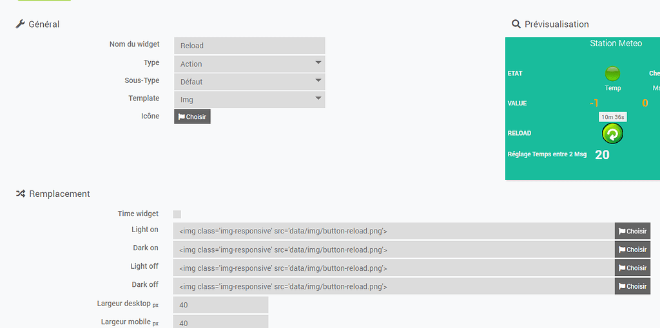Viewport: 660px width, 328px height.
Task: Click the Choisir button next to Icône
Action: [192, 117]
